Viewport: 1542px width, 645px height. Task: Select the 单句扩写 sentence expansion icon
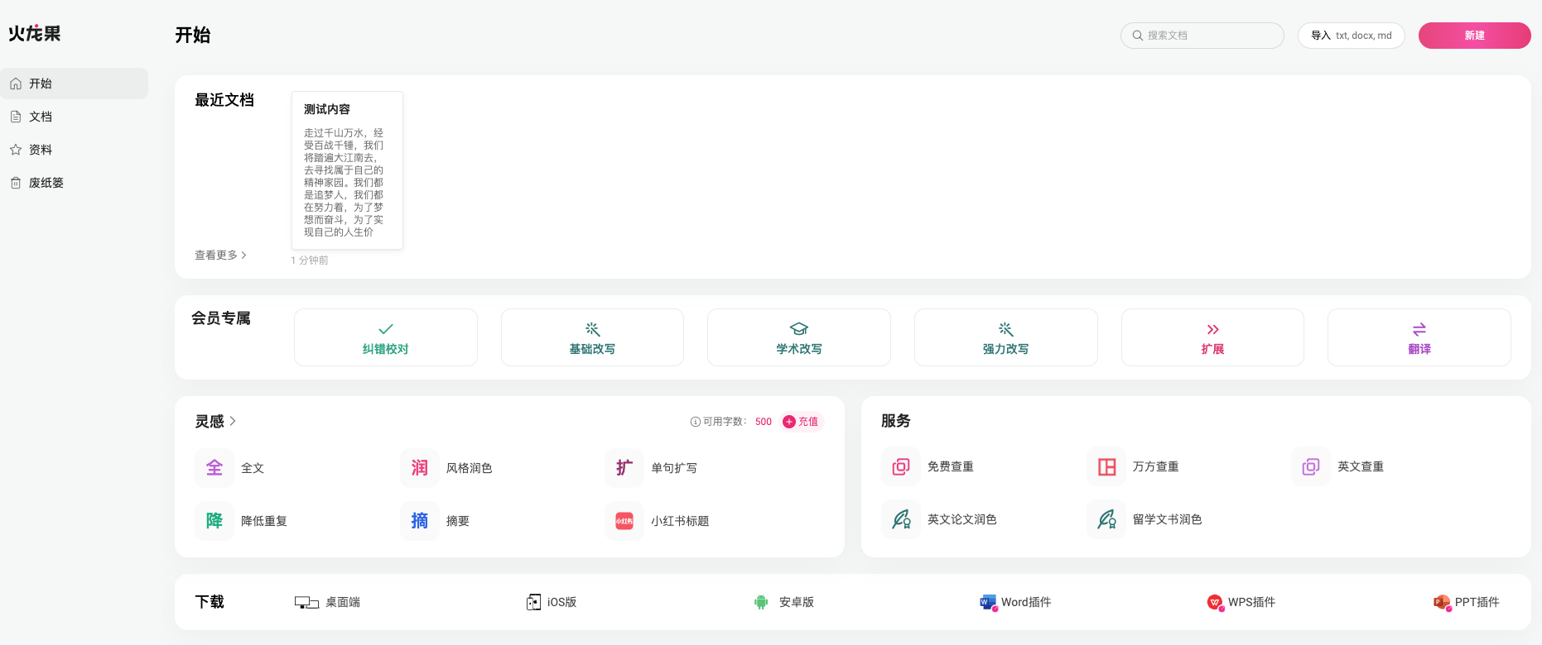pos(624,468)
